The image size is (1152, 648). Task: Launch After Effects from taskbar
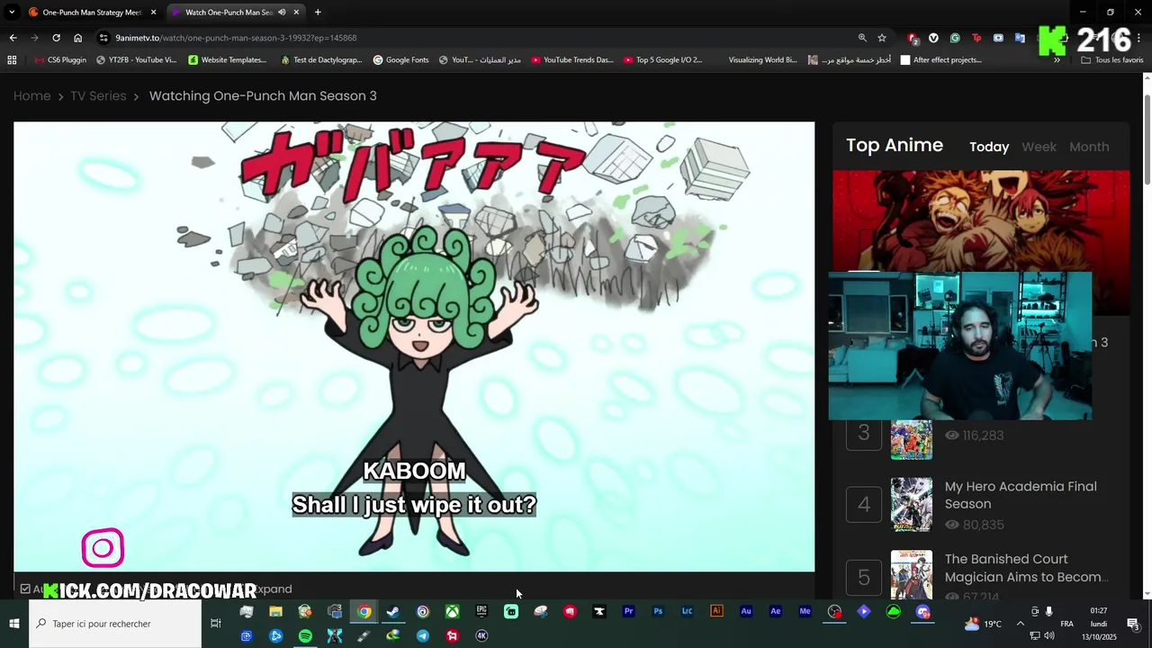coord(776,612)
